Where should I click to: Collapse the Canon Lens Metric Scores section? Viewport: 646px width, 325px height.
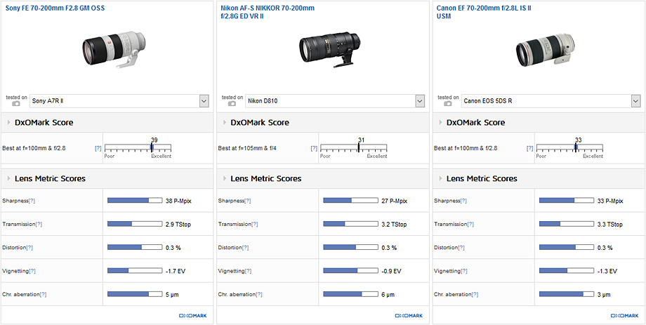click(x=440, y=179)
